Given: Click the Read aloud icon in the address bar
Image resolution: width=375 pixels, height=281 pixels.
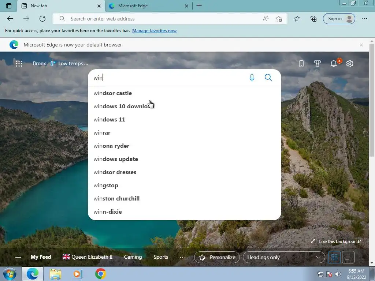Looking at the screenshot, I should pos(266,19).
